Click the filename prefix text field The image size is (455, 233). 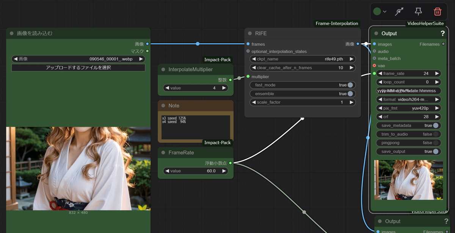(408, 91)
